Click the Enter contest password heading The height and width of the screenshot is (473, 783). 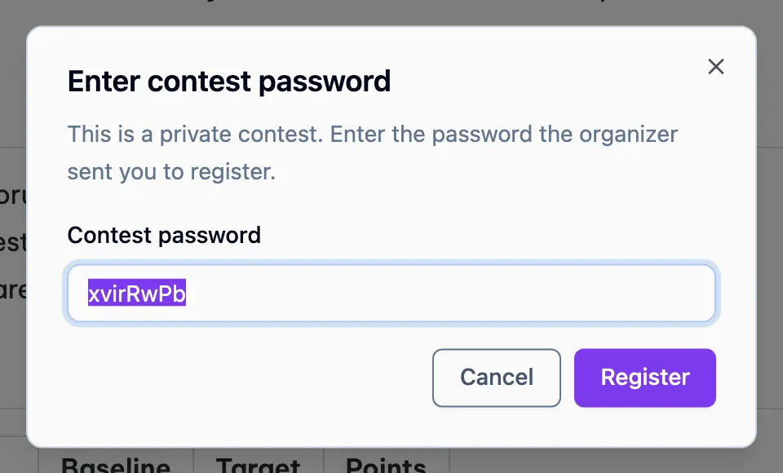[x=228, y=82]
